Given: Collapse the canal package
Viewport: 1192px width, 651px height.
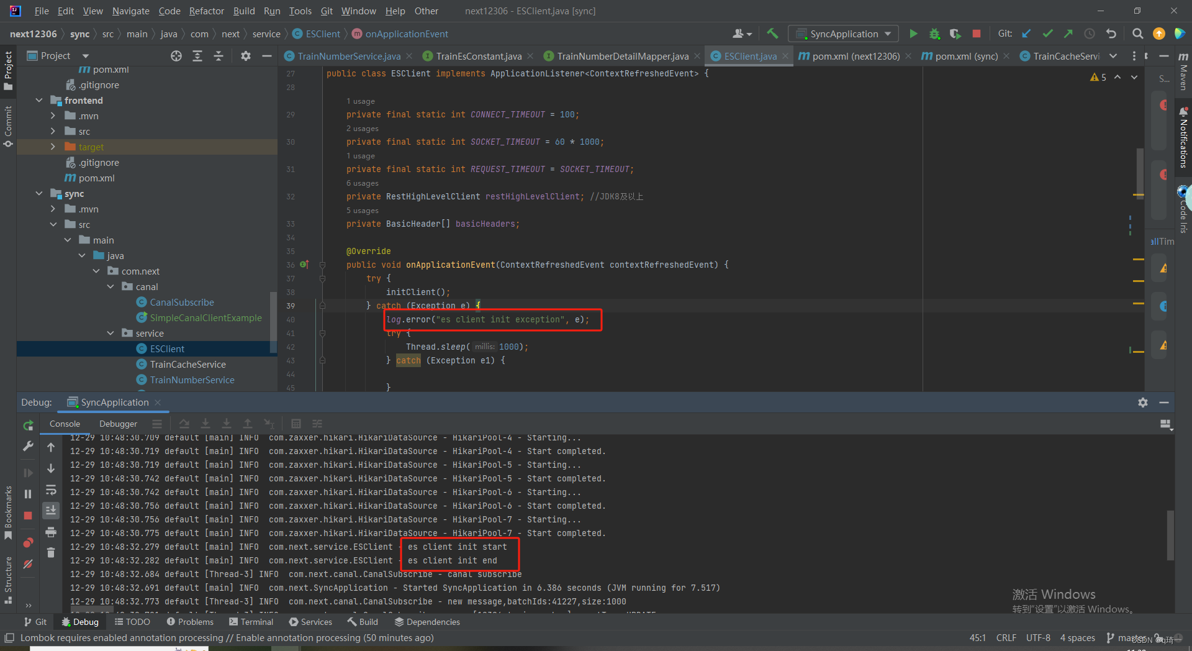Looking at the screenshot, I should point(111,286).
